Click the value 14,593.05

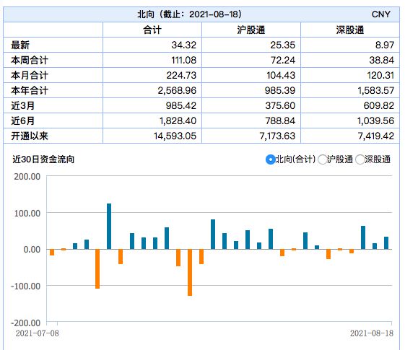tap(175, 136)
